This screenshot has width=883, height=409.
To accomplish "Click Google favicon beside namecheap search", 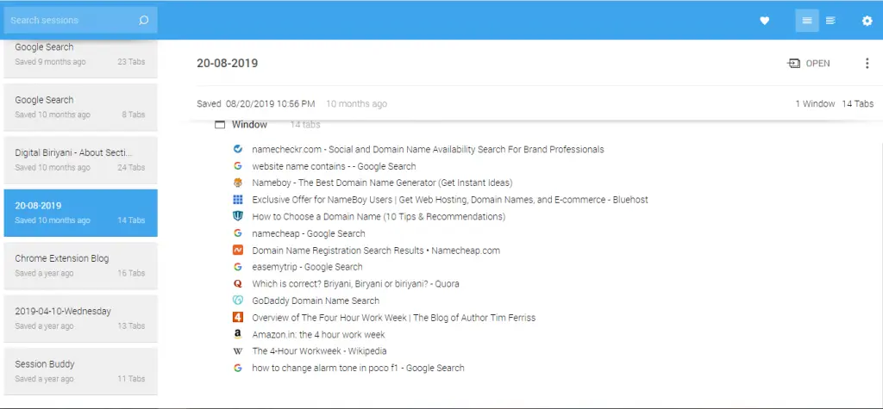I will 238,232.
